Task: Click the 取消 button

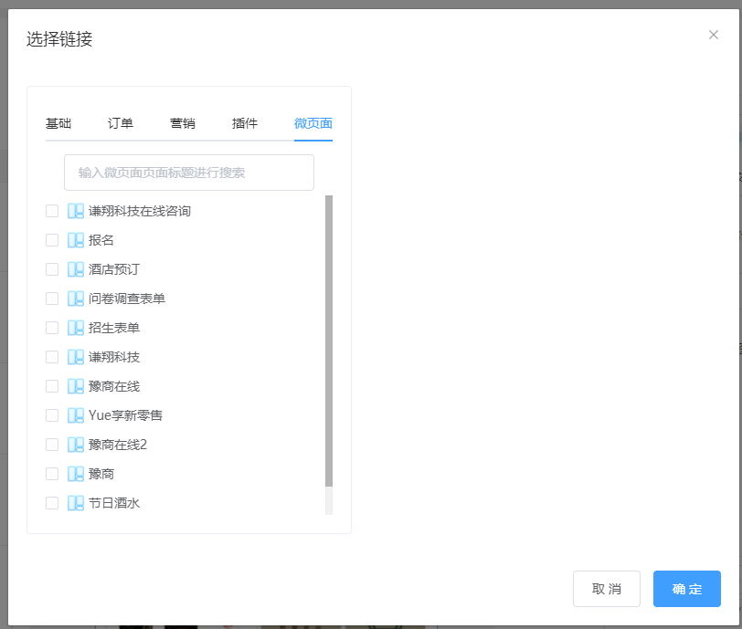Action: [607, 589]
